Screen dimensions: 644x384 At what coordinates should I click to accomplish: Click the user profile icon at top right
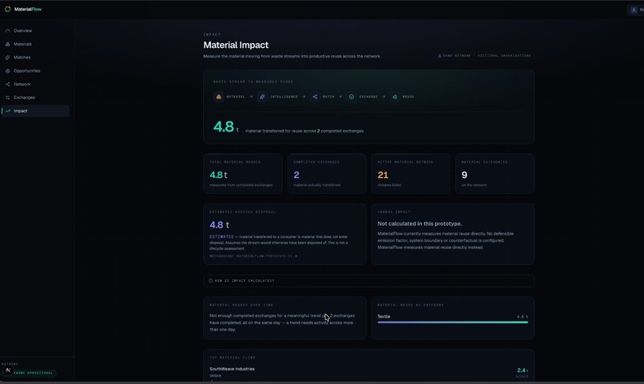[634, 10]
